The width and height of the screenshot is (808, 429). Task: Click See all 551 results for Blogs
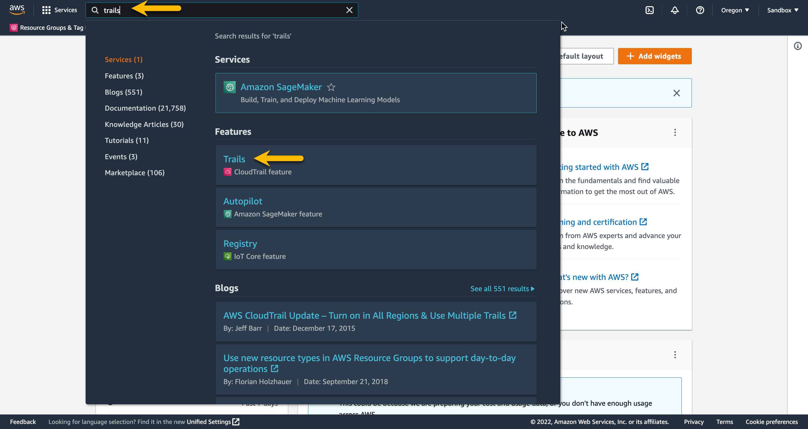pyautogui.click(x=502, y=288)
